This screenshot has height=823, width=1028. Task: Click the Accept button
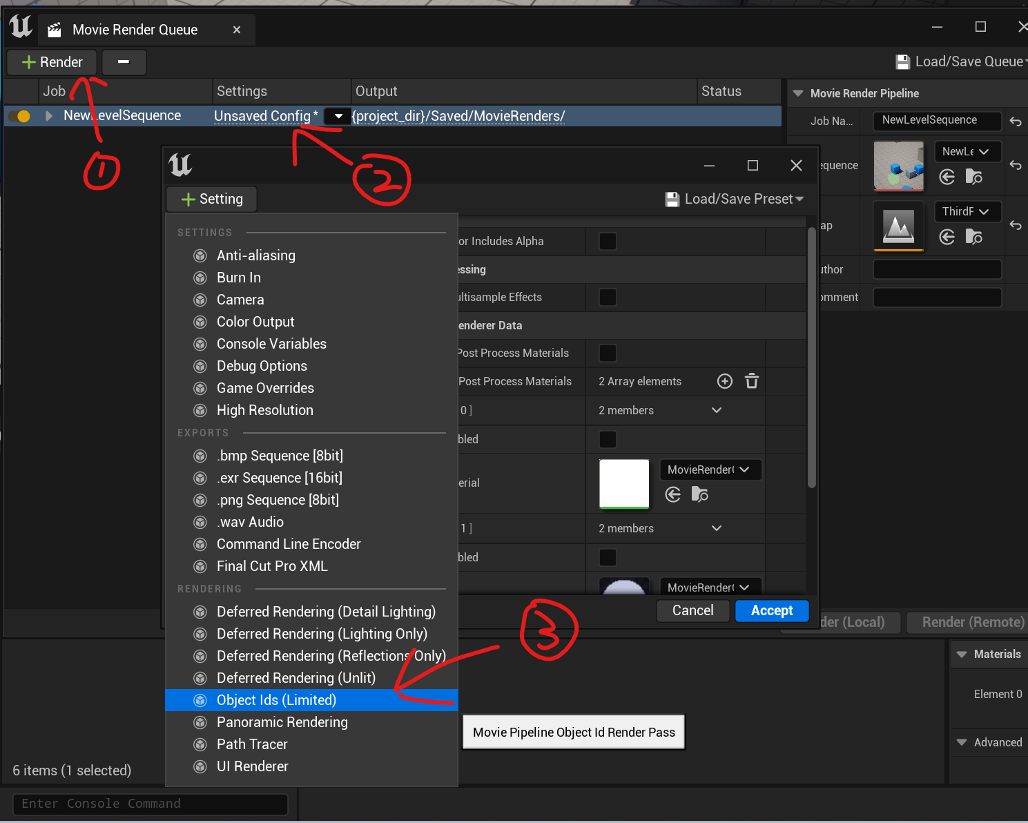(x=772, y=610)
